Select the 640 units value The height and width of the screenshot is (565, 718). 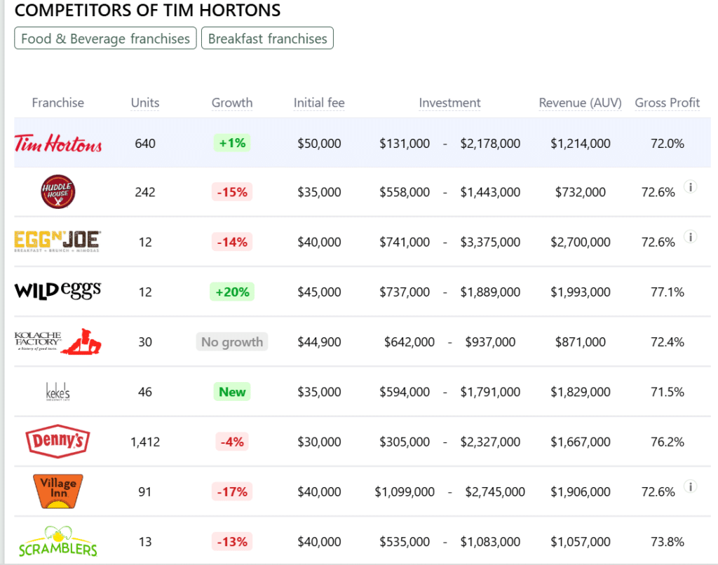tap(145, 143)
